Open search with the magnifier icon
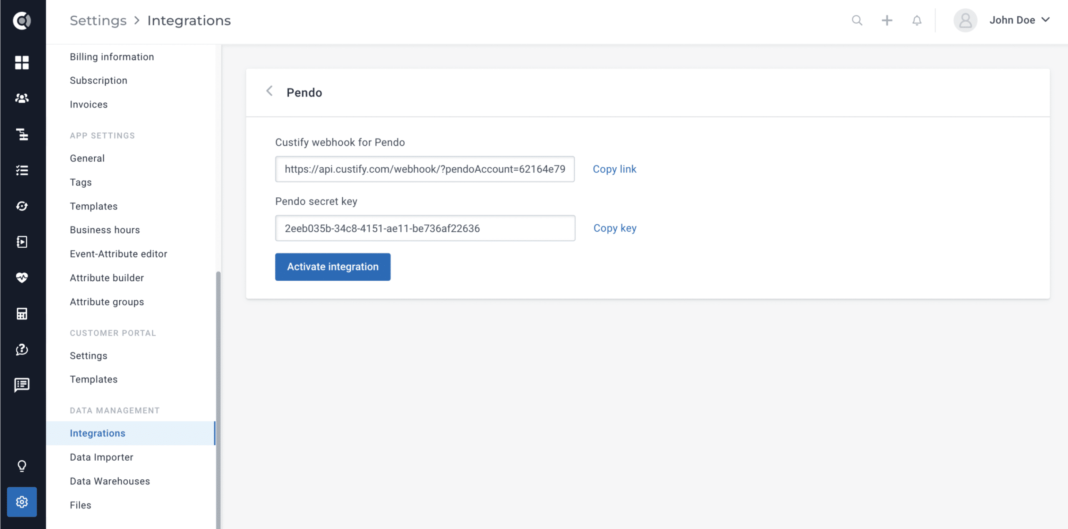Screen dimensions: 1068x529 point(856,20)
